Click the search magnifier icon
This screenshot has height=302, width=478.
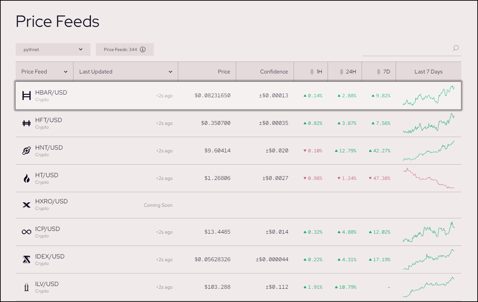[x=455, y=48]
